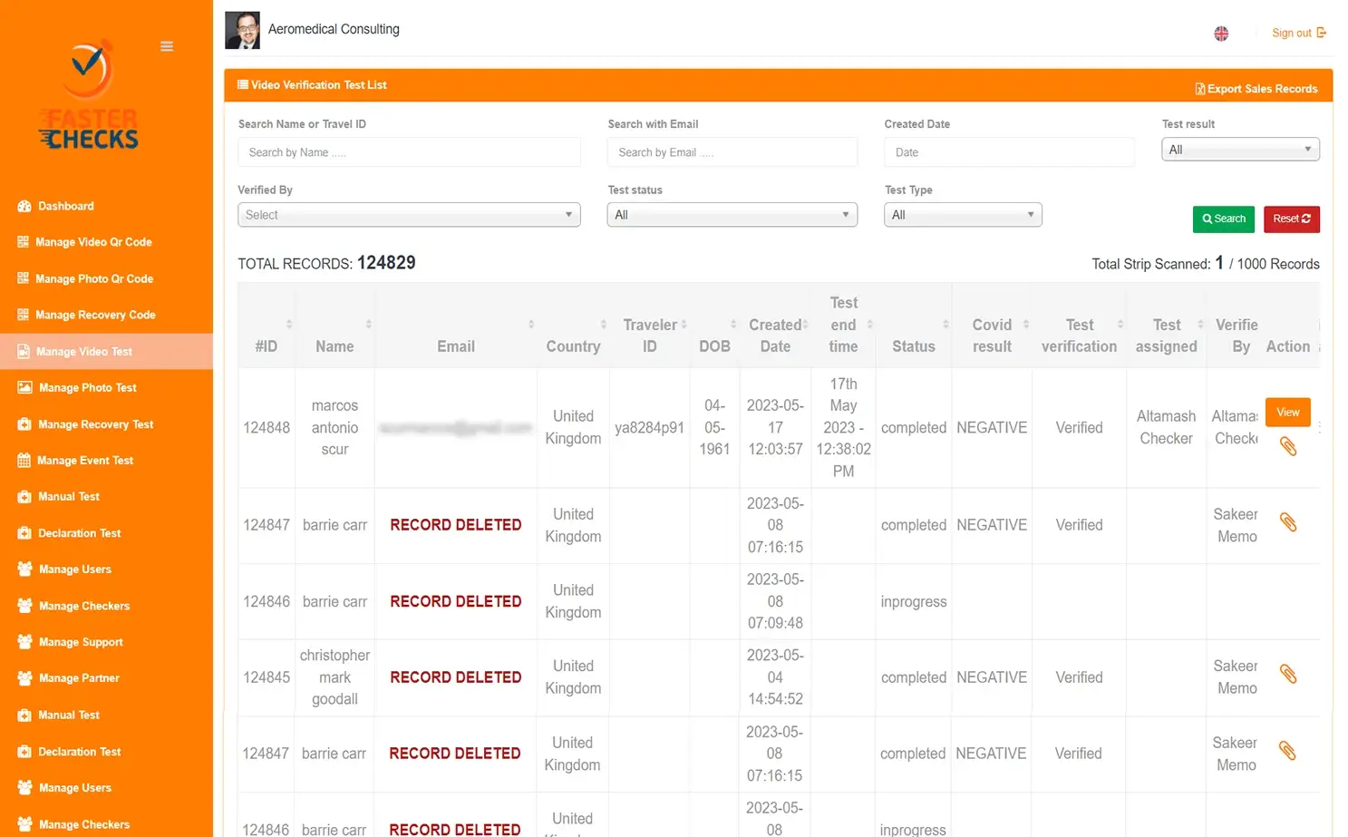Click the Manage Video Qr Code grid icon
The image size is (1348, 837).
[x=22, y=242]
